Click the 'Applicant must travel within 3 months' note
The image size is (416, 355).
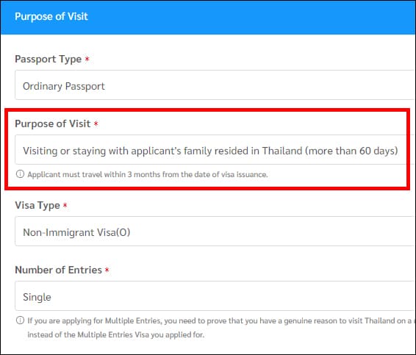click(x=148, y=175)
